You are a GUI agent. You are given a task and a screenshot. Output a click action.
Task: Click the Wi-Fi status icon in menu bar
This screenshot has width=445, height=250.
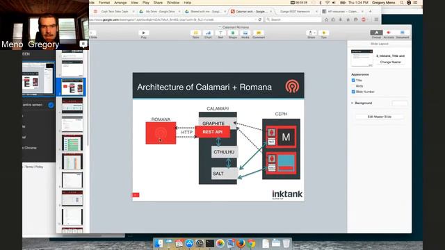tap(327, 3)
